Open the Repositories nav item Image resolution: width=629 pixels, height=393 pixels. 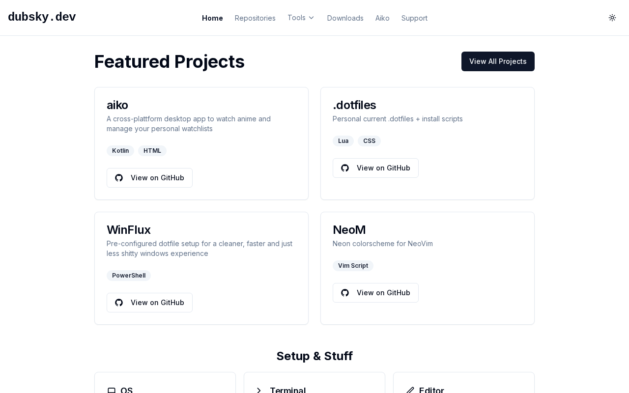coord(255,18)
